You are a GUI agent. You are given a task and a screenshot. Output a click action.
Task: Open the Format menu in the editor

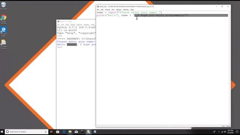107,9
